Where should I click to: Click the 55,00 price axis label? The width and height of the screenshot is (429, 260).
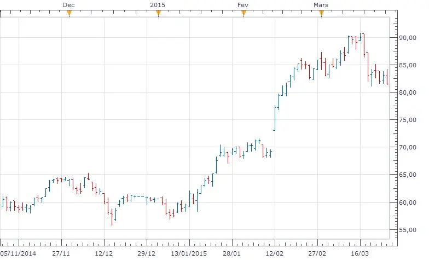pos(408,230)
